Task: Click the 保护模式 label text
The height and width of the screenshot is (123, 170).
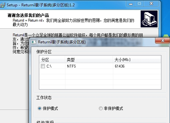Action: coord(50,108)
